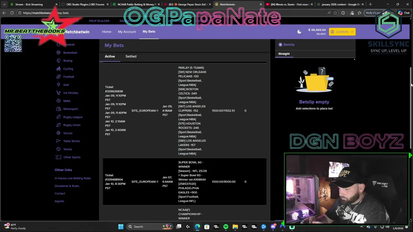Screen dimensions: 413x232
Task: Toggle dark mode moon icon
Action: point(299,32)
